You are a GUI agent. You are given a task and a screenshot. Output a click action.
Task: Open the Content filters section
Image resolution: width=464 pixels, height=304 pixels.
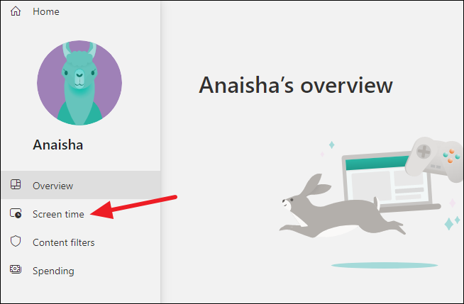point(64,242)
